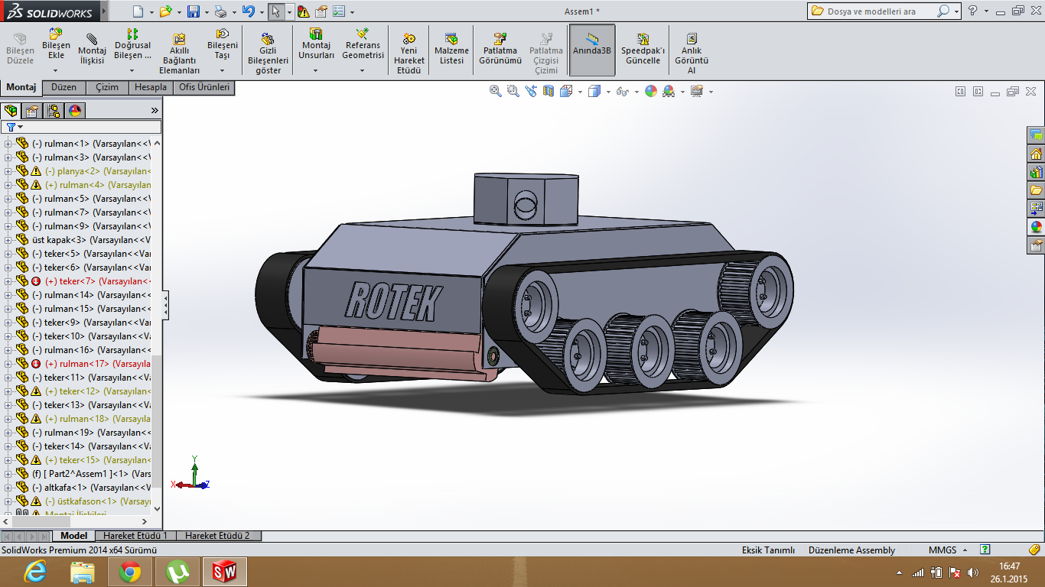Click Speedpak'ı Güncelle tool
1045x587 pixels.
click(643, 50)
